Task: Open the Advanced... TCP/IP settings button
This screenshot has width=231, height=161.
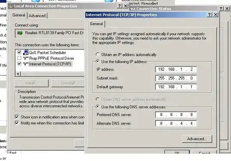Action: click(197, 139)
